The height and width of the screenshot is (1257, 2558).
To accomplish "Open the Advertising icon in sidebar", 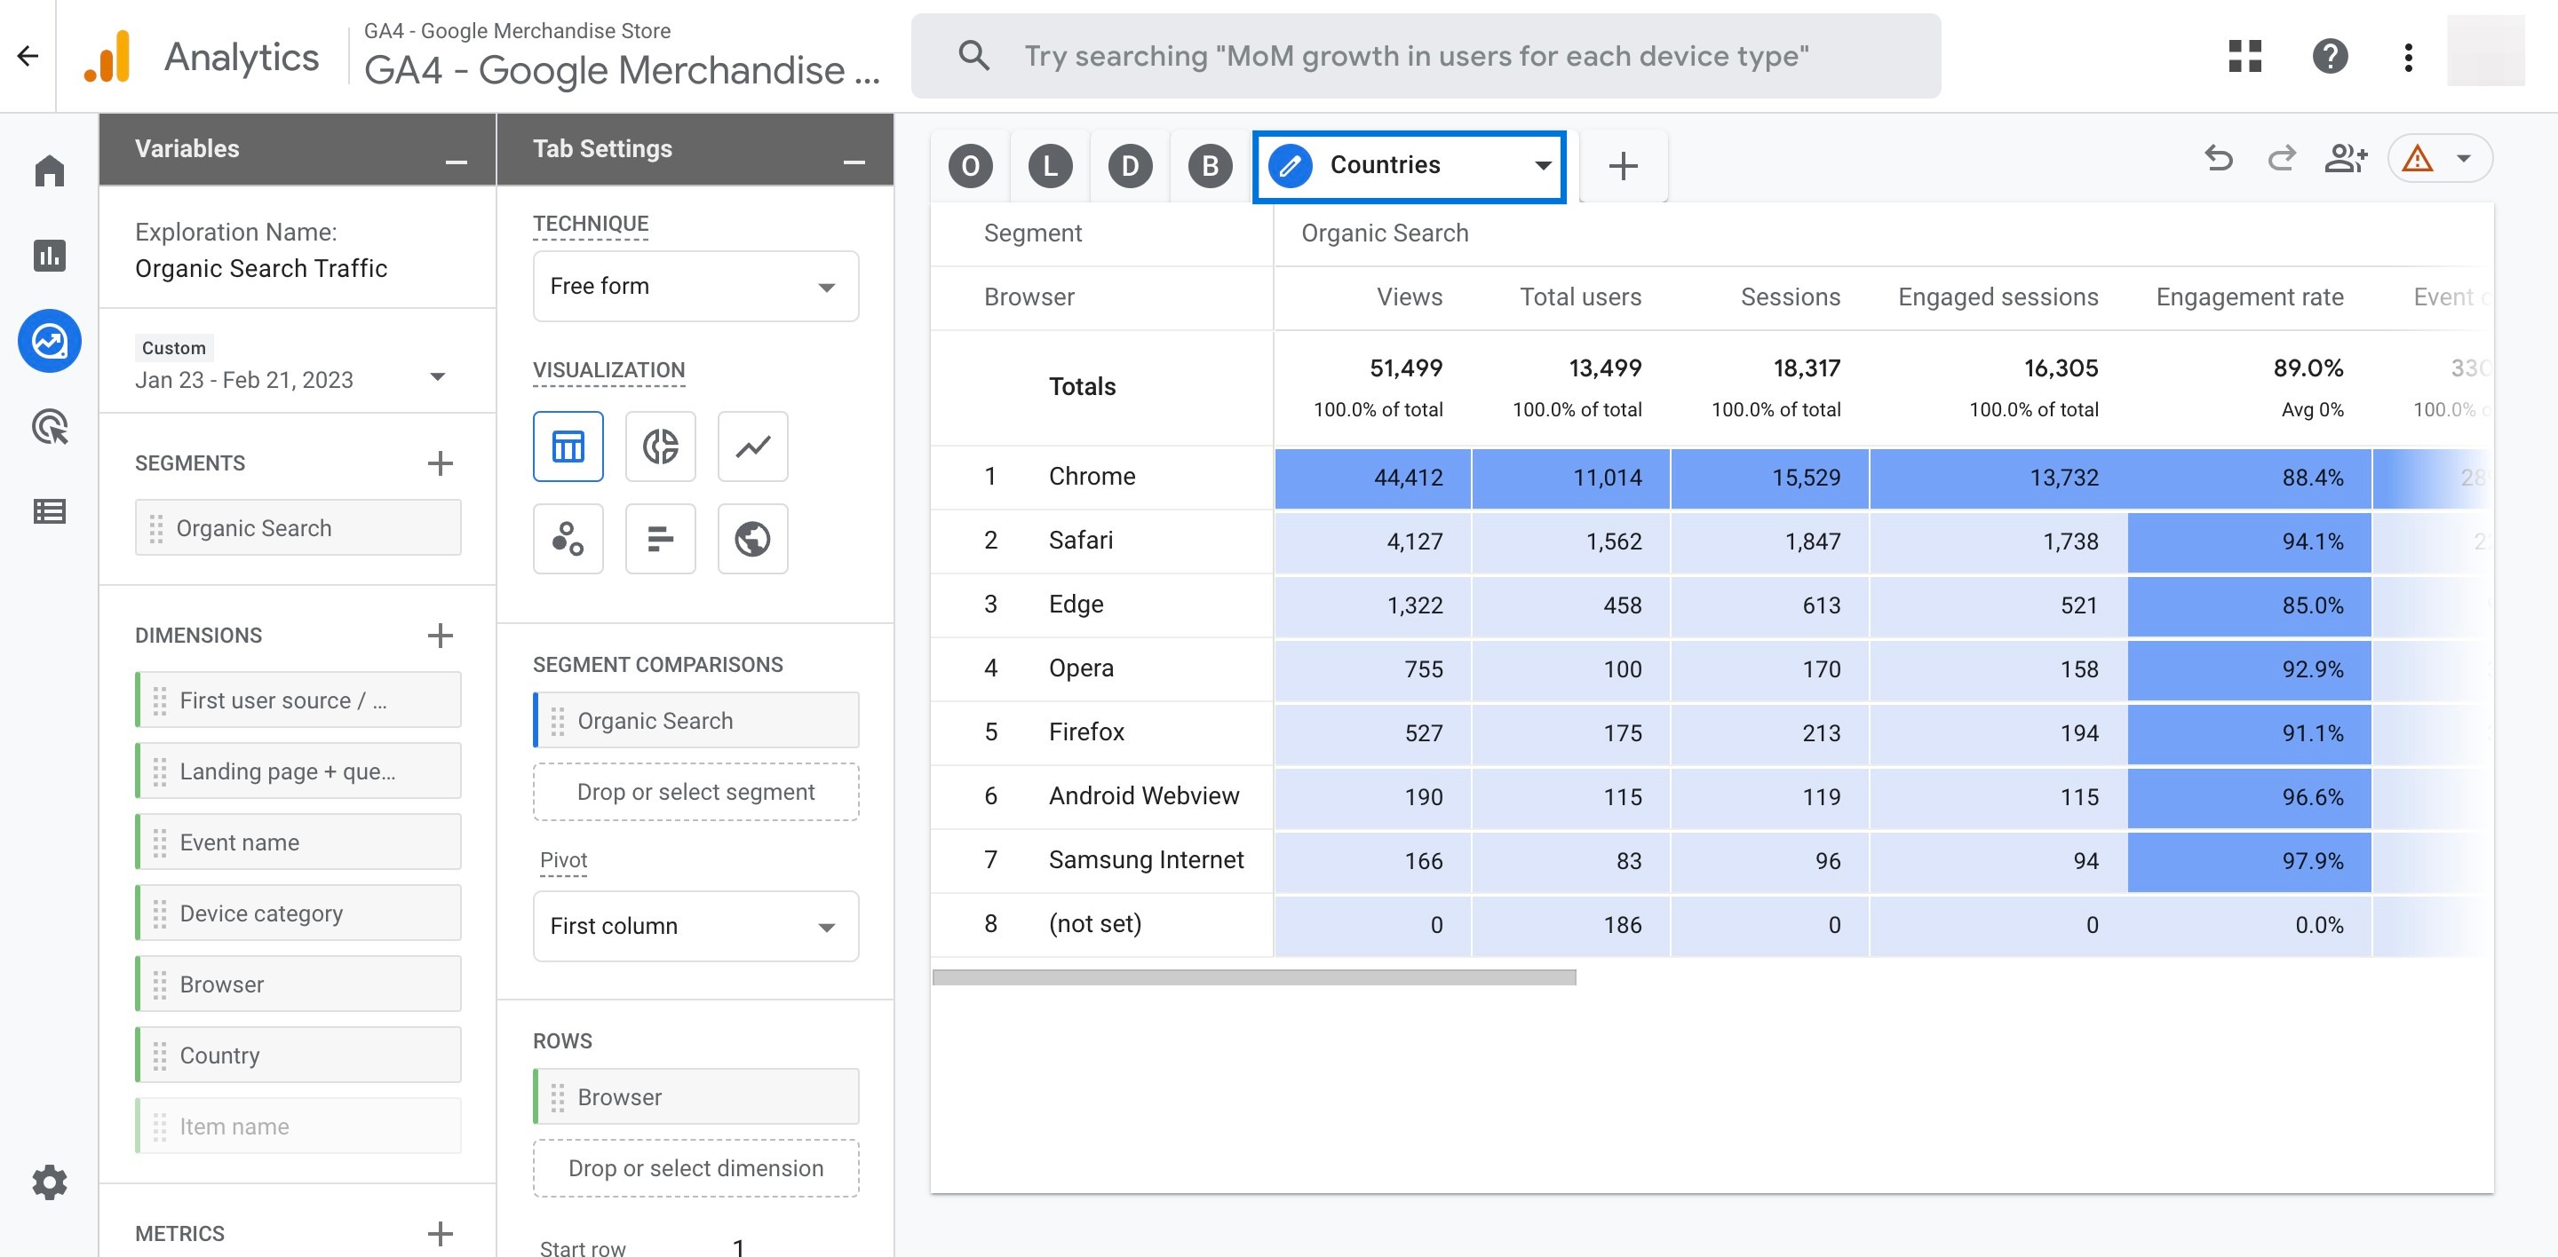I will [x=50, y=427].
